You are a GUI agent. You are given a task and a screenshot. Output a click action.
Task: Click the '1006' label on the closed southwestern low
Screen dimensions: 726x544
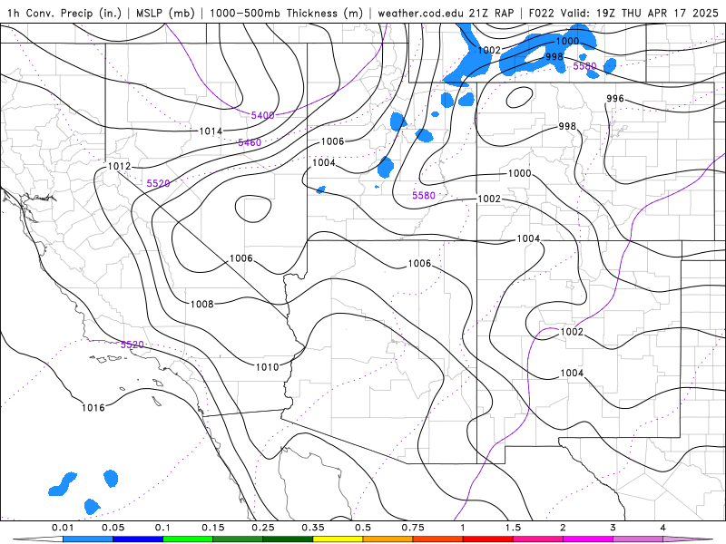coord(241,258)
